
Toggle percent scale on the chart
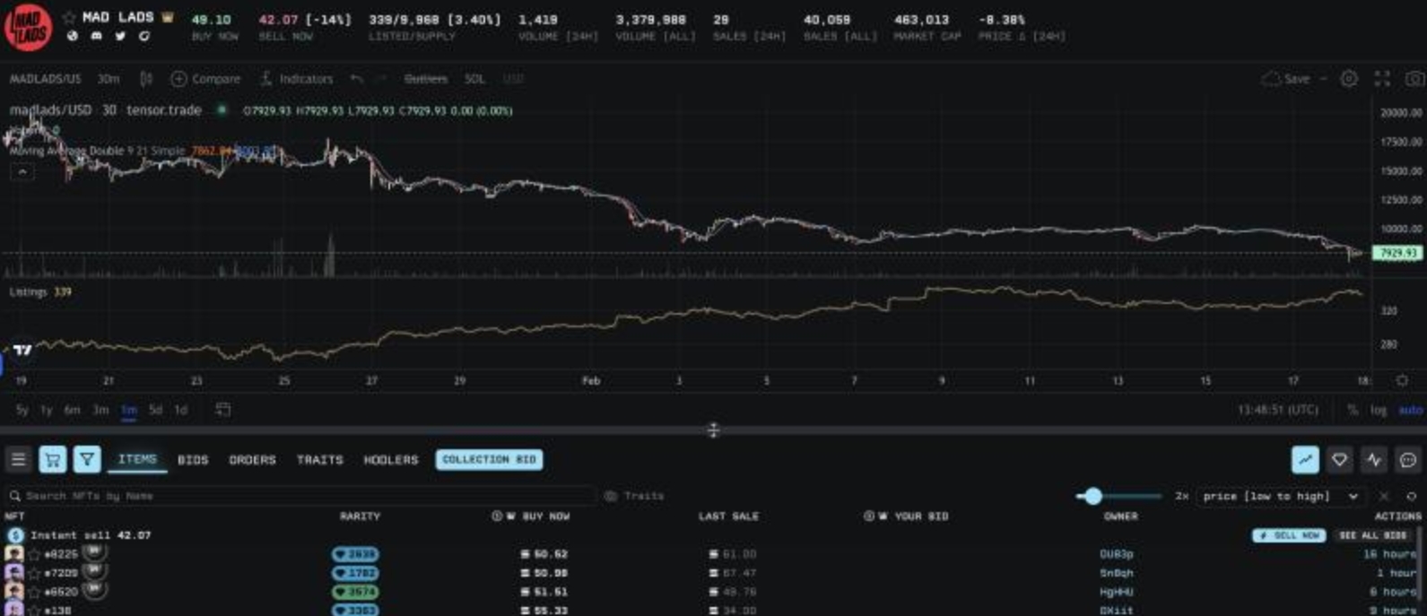coord(1353,410)
